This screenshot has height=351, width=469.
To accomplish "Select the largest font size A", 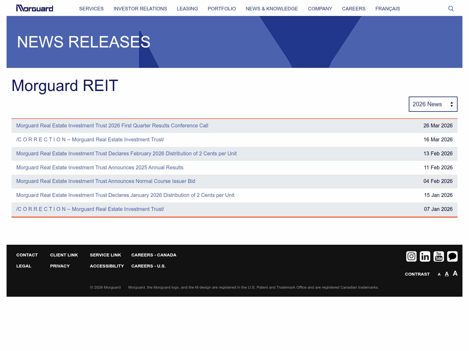I will [x=455, y=273].
